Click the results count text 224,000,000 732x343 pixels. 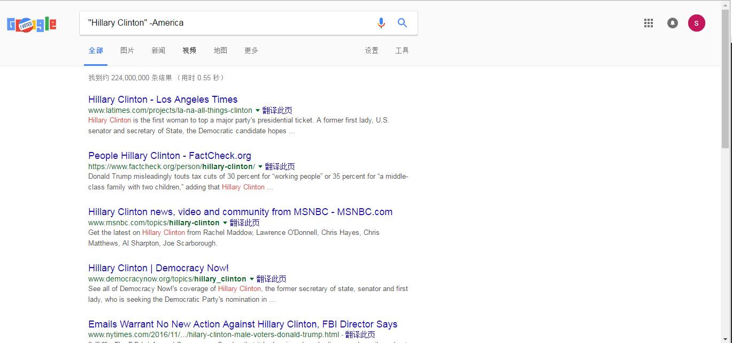point(130,78)
